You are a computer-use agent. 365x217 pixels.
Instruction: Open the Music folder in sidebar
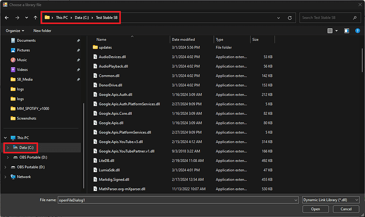click(23, 60)
